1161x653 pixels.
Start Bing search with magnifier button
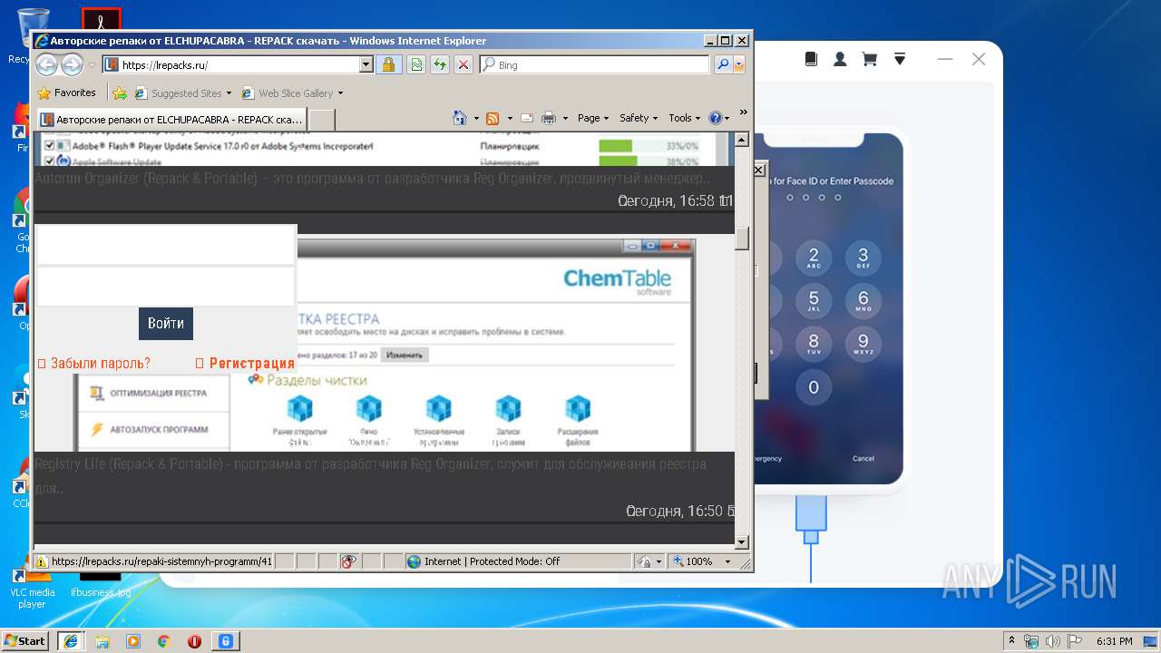click(x=722, y=64)
